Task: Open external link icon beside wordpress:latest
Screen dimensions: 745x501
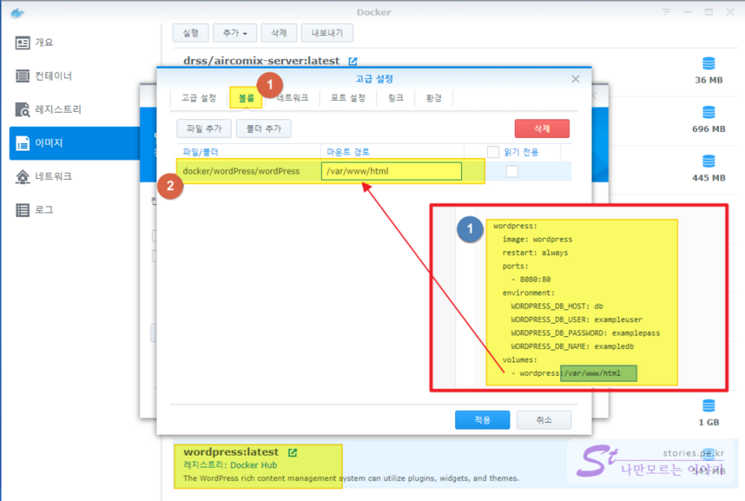Action: tap(292, 453)
